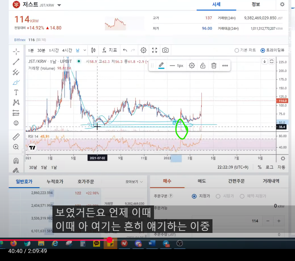Expand the 모아보기 dropdown

pos(134,182)
